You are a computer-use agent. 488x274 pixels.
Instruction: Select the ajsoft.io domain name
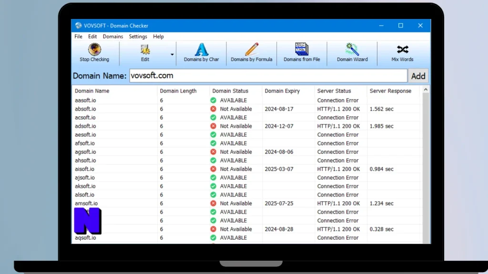pyautogui.click(x=85, y=177)
